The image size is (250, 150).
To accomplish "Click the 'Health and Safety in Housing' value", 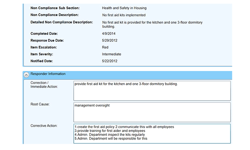I will (124, 8).
